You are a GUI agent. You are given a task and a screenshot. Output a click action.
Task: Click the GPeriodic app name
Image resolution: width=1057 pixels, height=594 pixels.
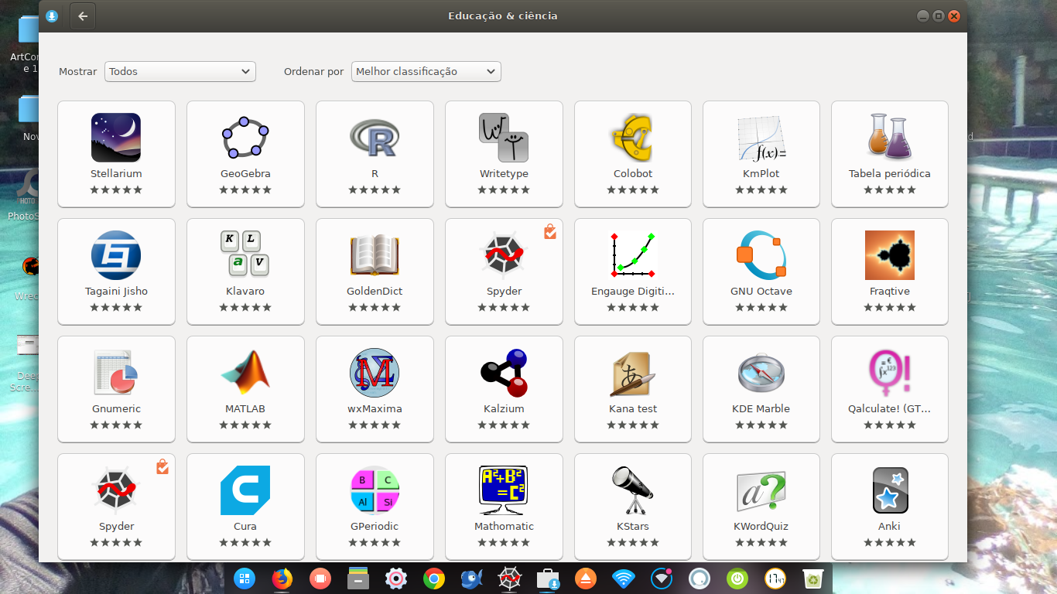coord(375,527)
